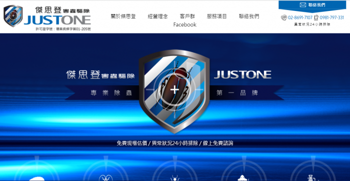The height and width of the screenshot is (181, 350).
Task: Click the envelope icon in contact button
Action: (x=302, y=5)
